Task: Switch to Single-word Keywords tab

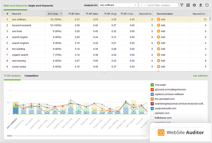Action: 41,6
